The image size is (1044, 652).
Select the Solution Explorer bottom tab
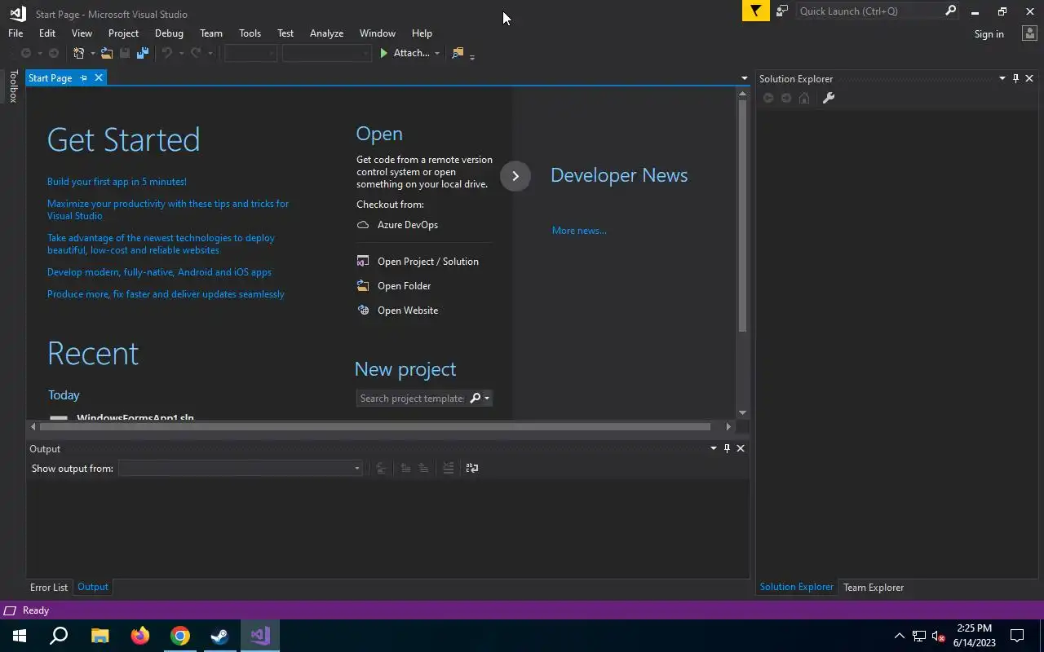tap(796, 587)
